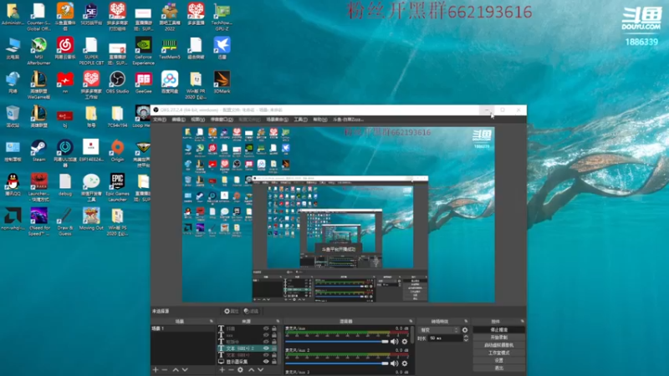Viewport: 669px width, 376px height.
Task: Open the 文件(F) menu in OBS
Action: click(x=159, y=119)
